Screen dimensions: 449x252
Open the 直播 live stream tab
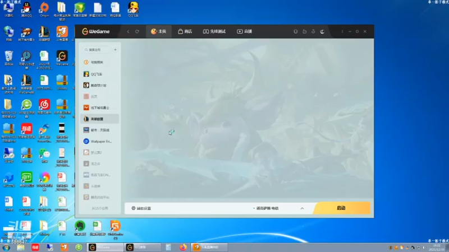(244, 31)
